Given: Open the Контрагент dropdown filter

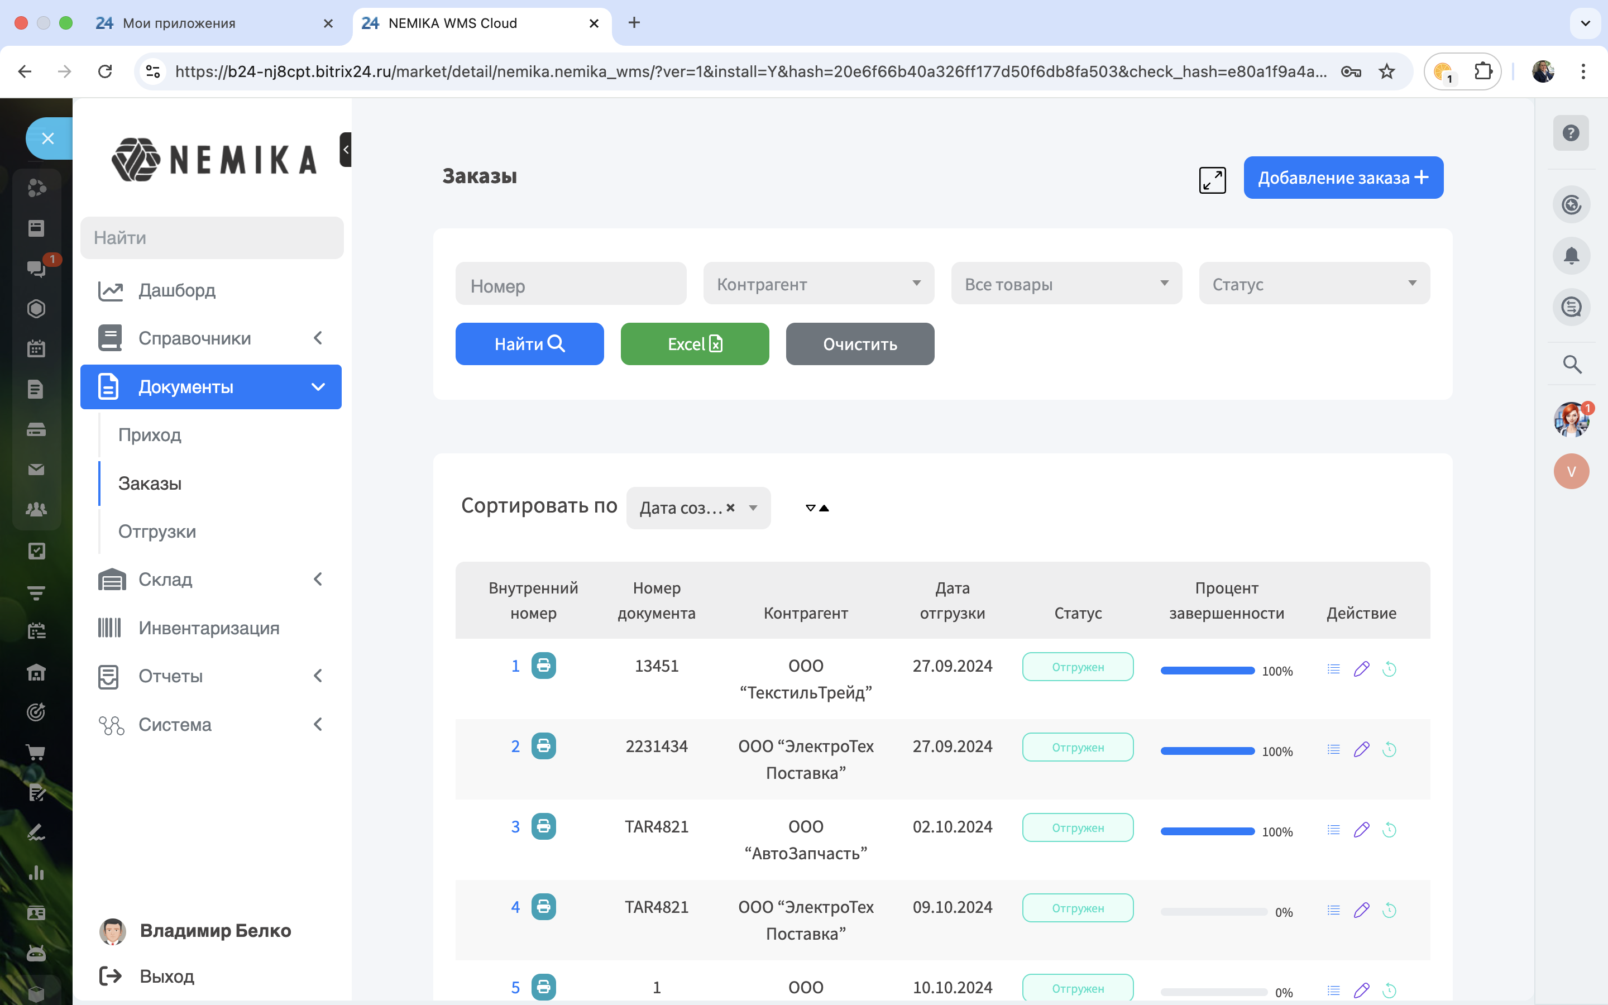Looking at the screenshot, I should 818,284.
